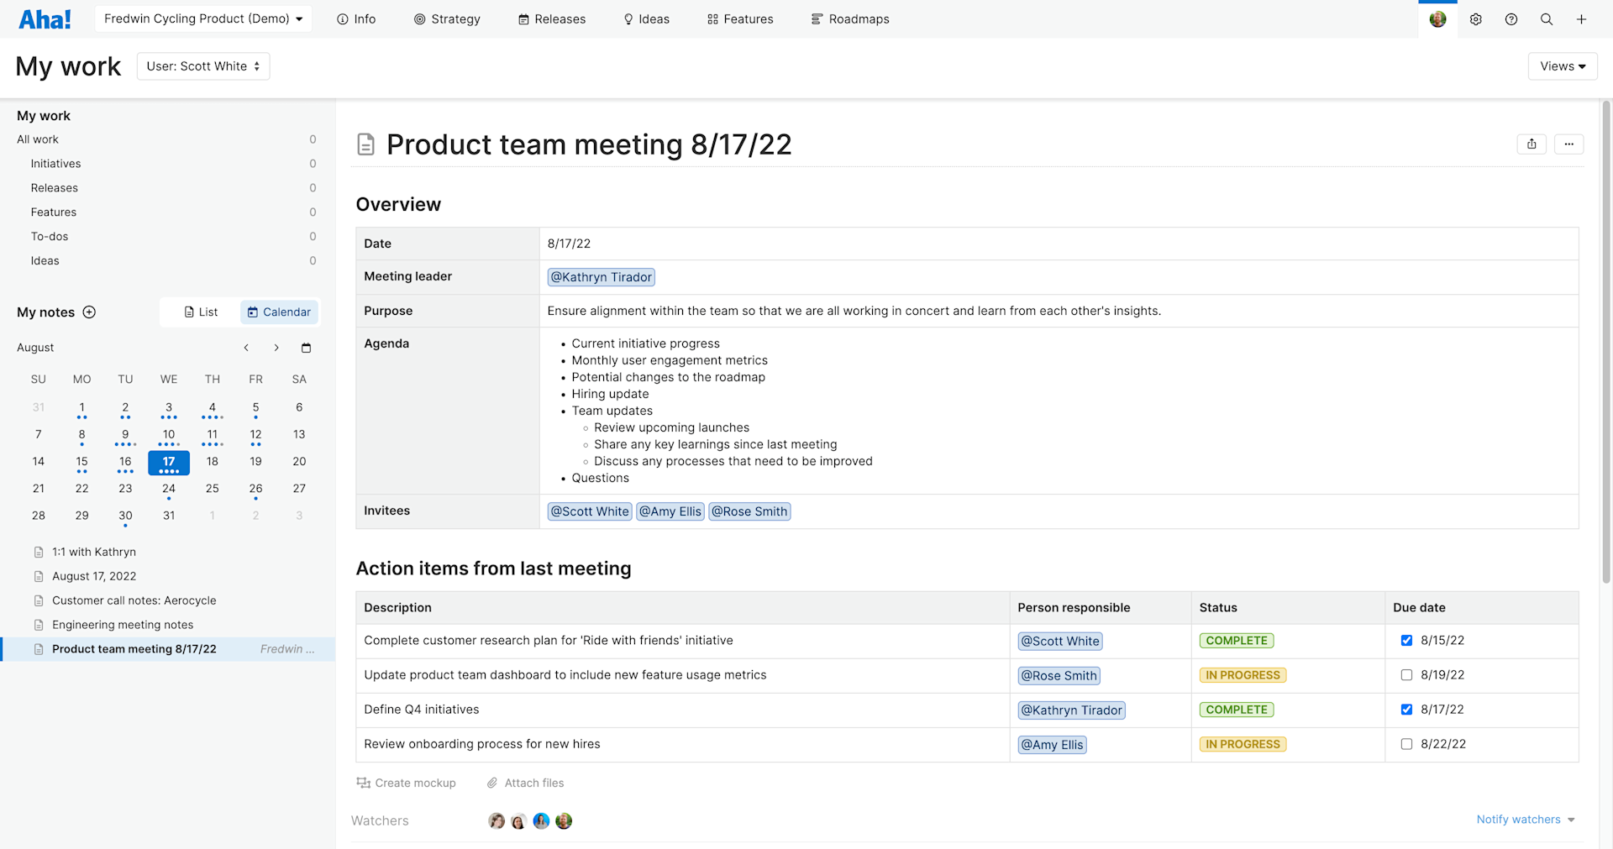Open the Engineering meeting notes document
The image size is (1613, 849).
pyautogui.click(x=123, y=625)
